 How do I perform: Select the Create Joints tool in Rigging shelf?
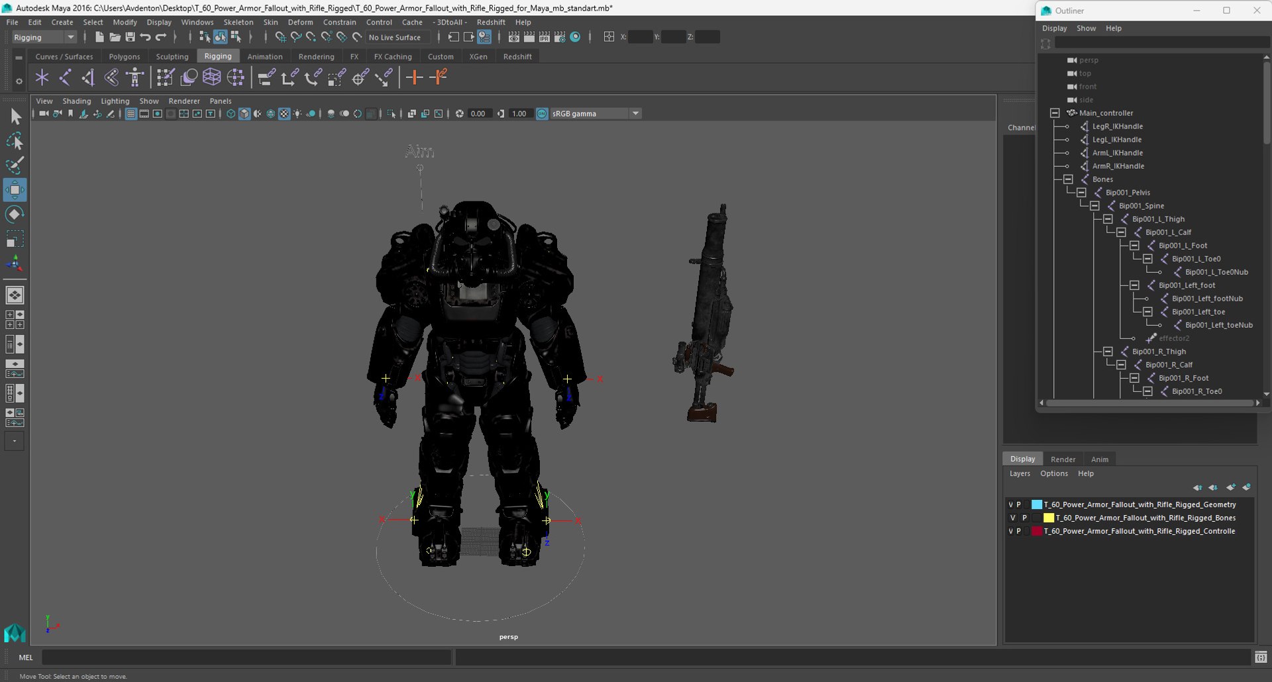65,77
